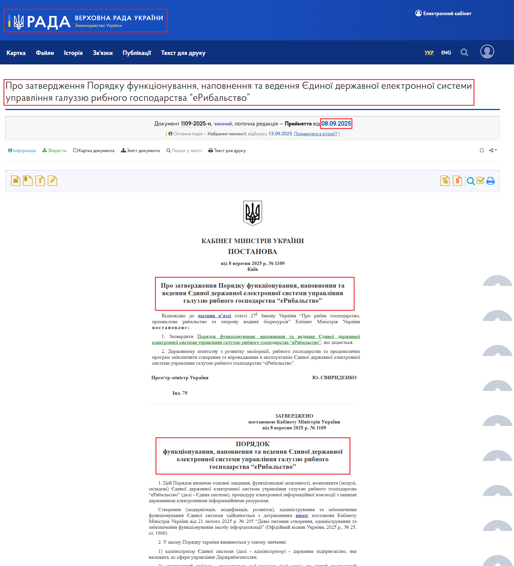Click the paragraph section § icon
This screenshot has height=566, width=514.
tap(457, 181)
